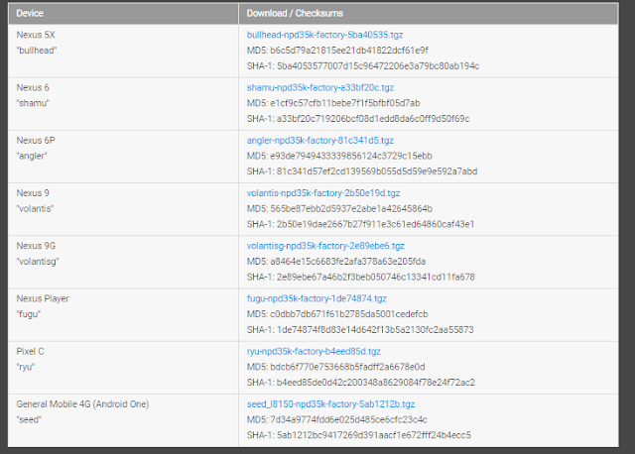
Task: Download seed_l8150-npd35k-factory-5ab1212b.tgz image
Action: tap(330, 403)
